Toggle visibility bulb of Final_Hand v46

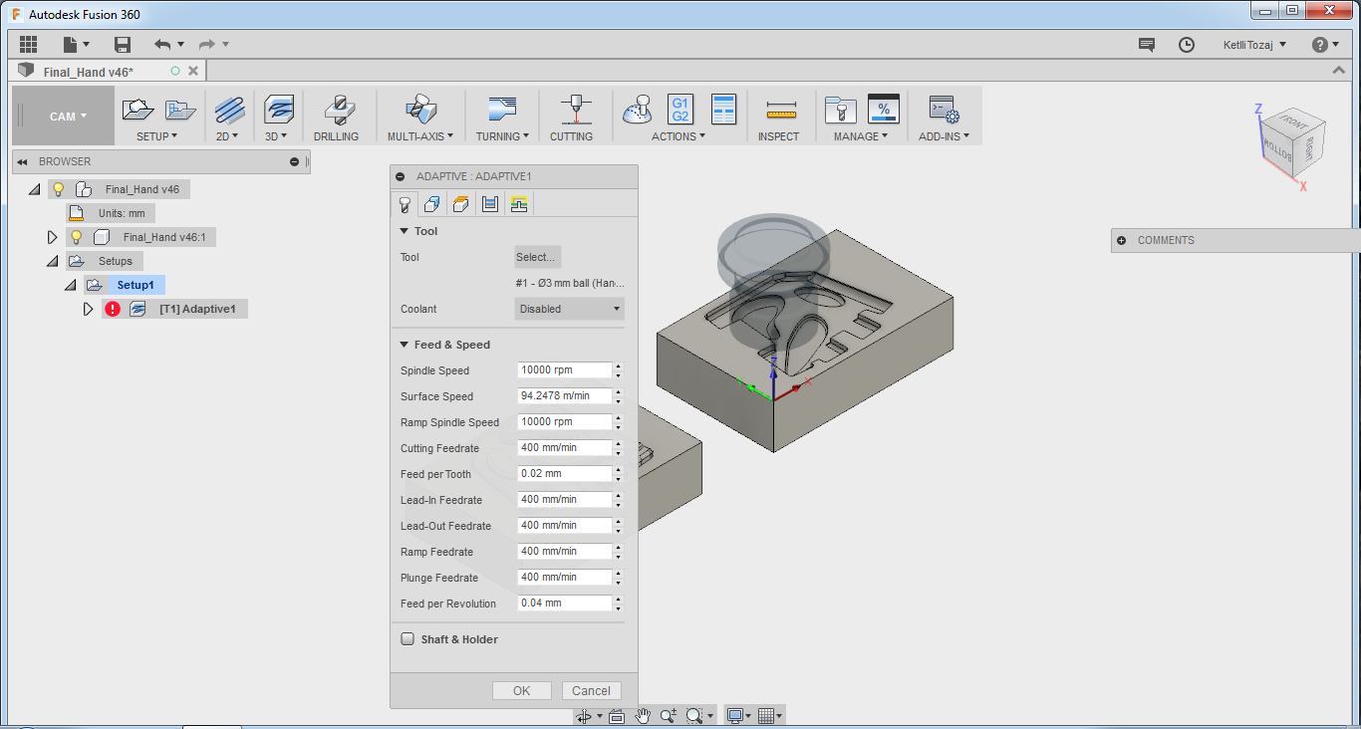[59, 189]
